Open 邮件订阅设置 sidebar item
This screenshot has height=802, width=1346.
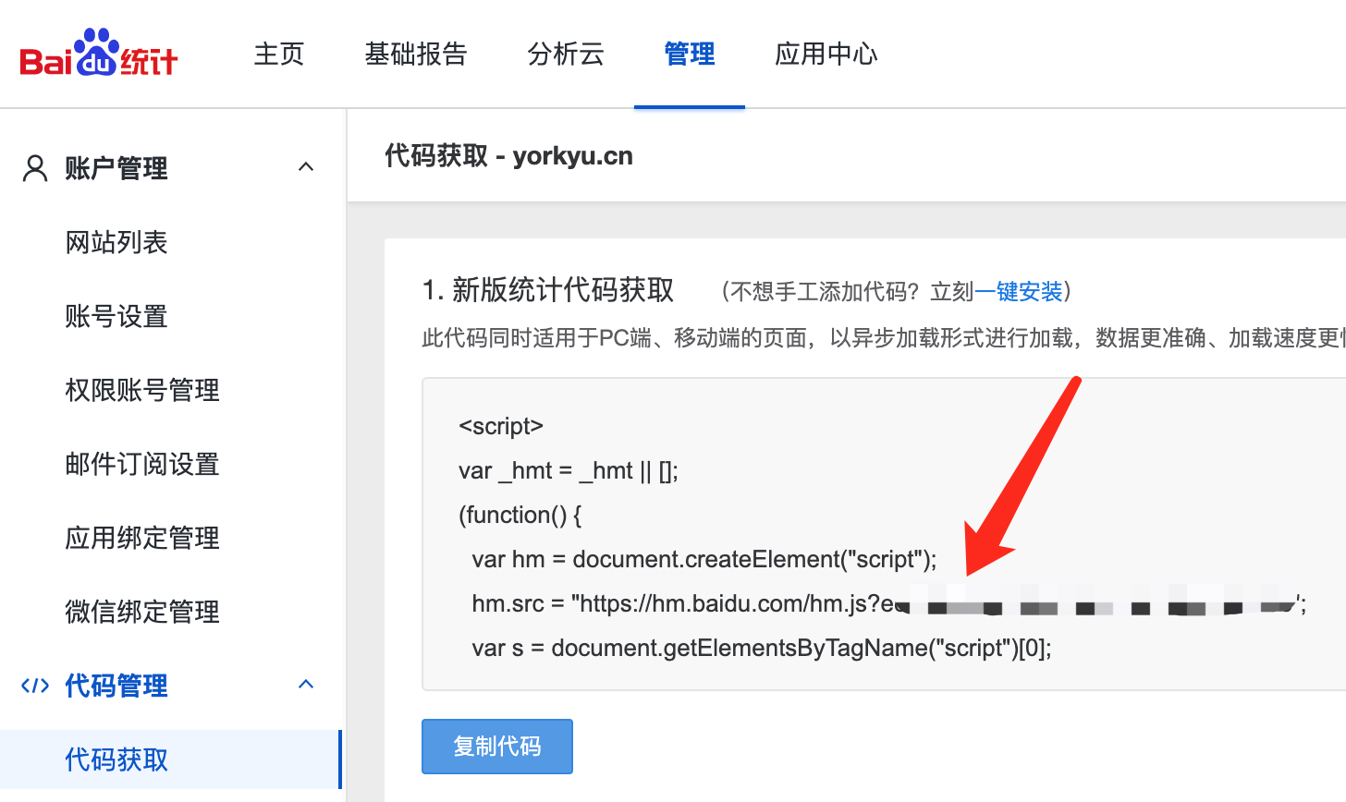(x=142, y=464)
